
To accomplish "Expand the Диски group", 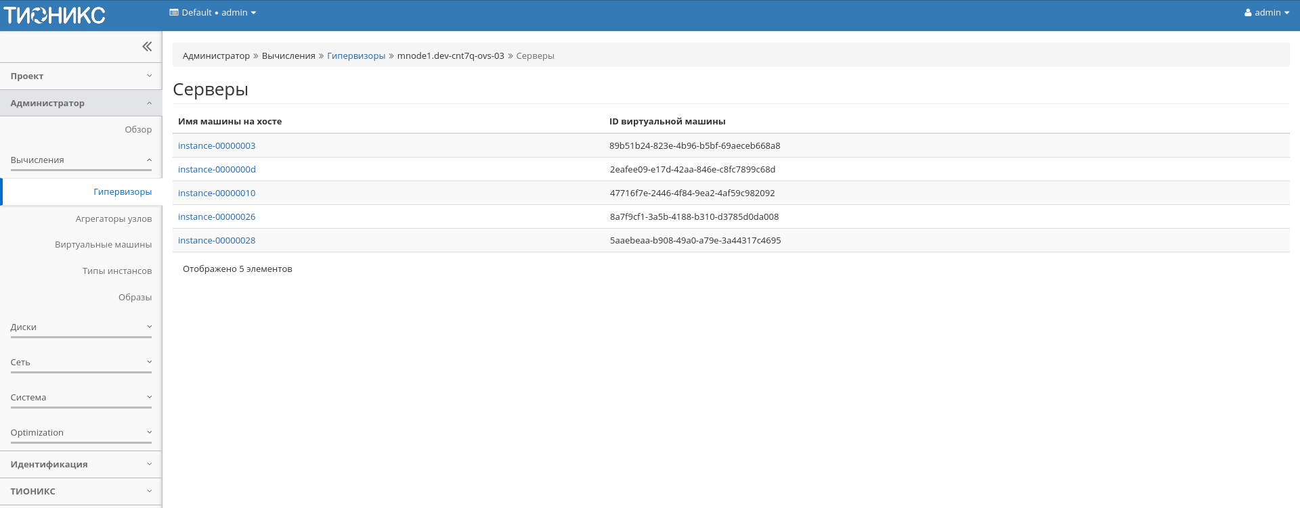I will (81, 327).
